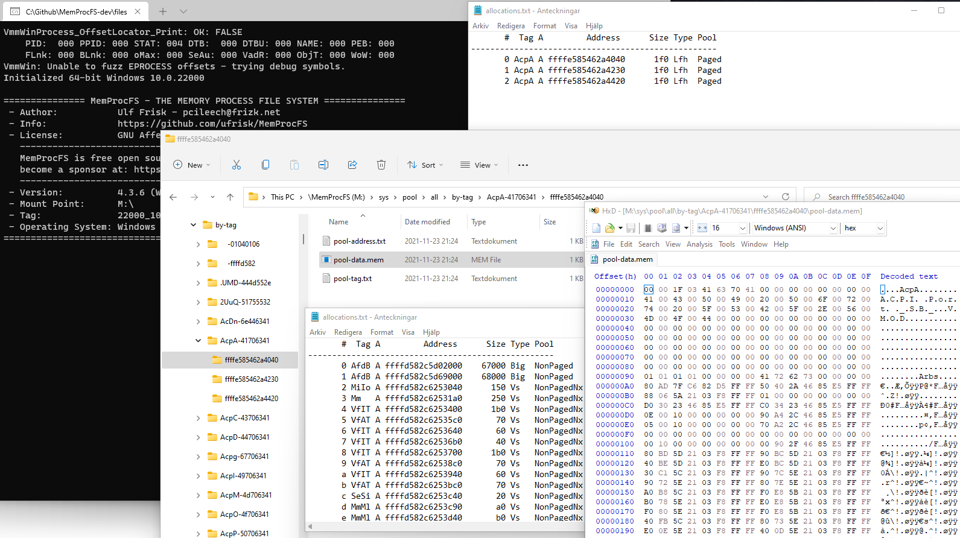The width and height of the screenshot is (960, 538).
Task: Open the HxD main memory (RAM chip) icon
Action: coord(647,228)
